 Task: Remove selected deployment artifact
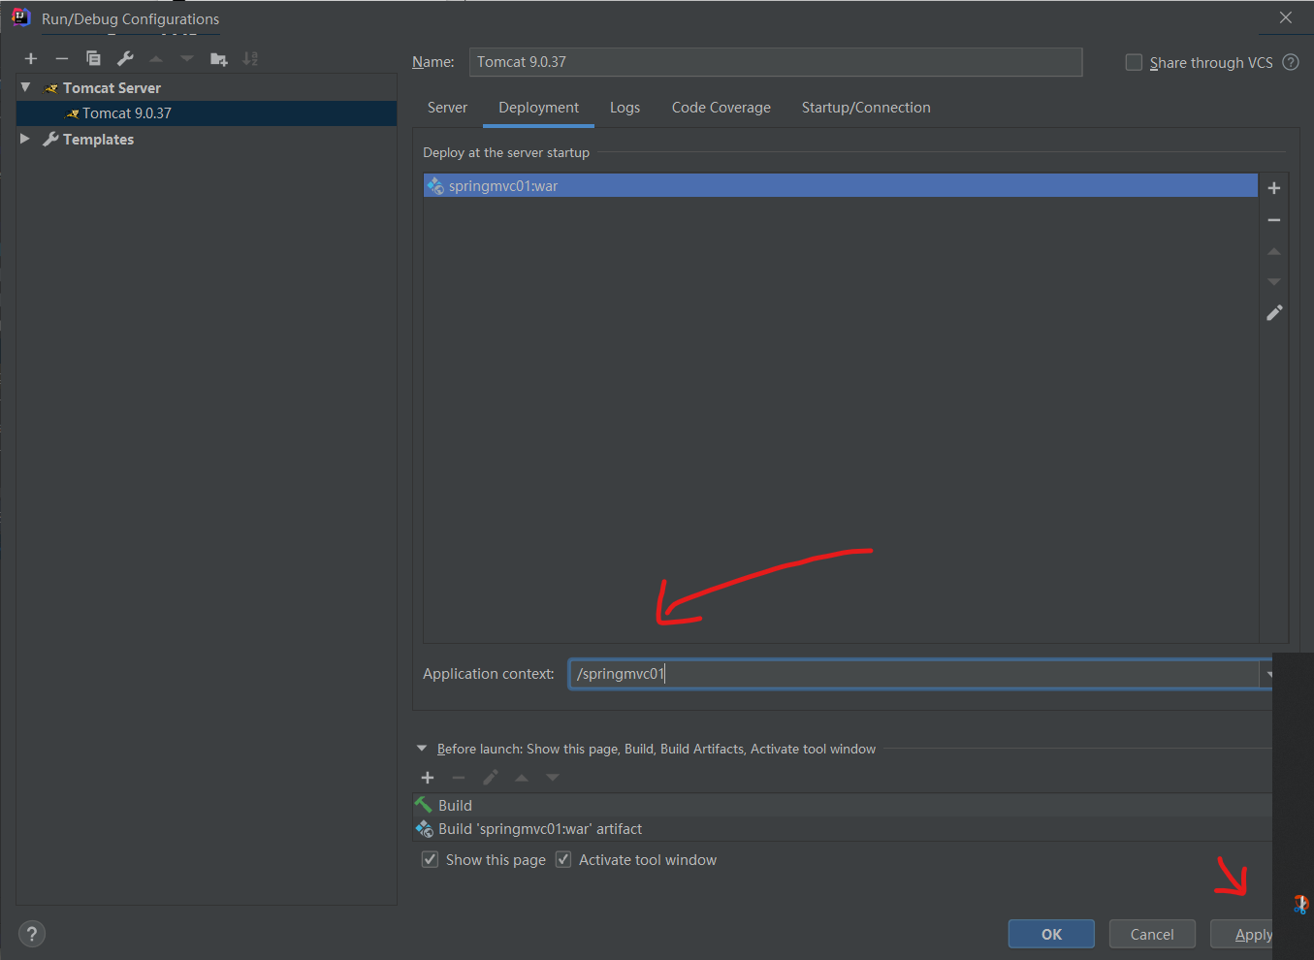pyautogui.click(x=1274, y=220)
